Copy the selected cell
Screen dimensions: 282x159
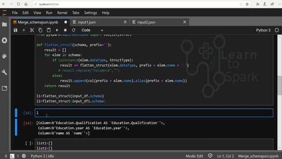tap(40, 30)
